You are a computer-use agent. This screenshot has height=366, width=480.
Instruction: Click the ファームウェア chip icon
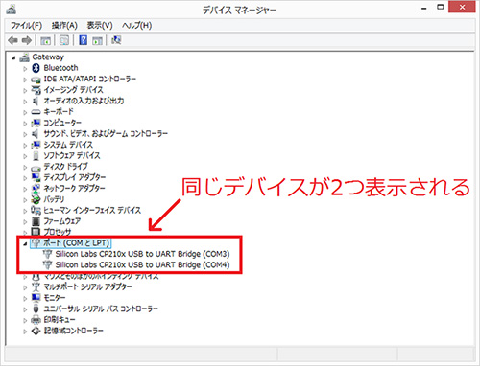(x=36, y=221)
